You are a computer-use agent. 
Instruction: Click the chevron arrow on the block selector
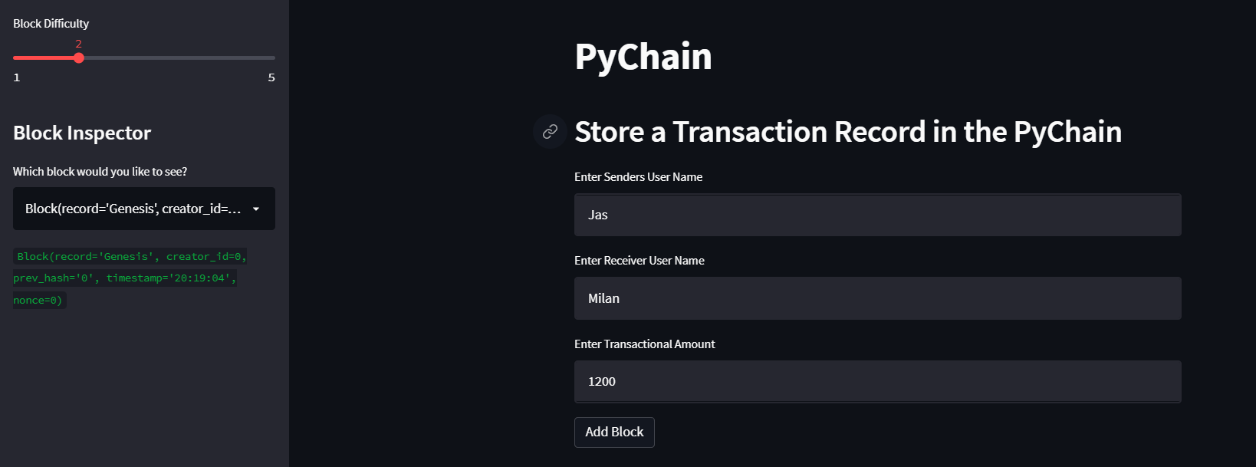click(257, 209)
